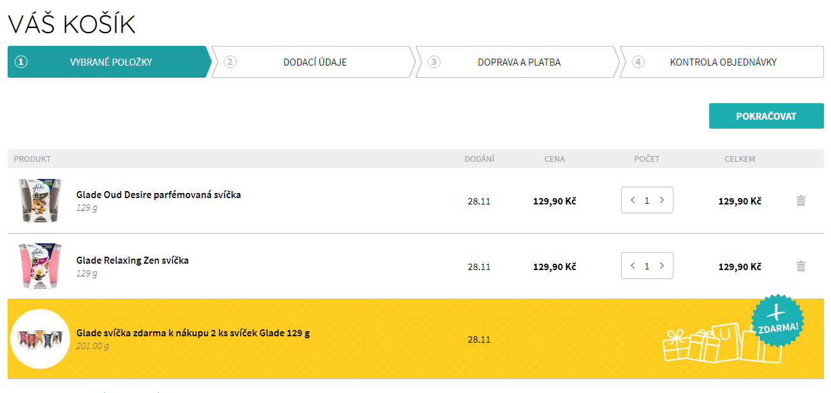Click Glade Oud Desire candle thumbnail
Screen dimensions: 831x393
click(x=40, y=201)
